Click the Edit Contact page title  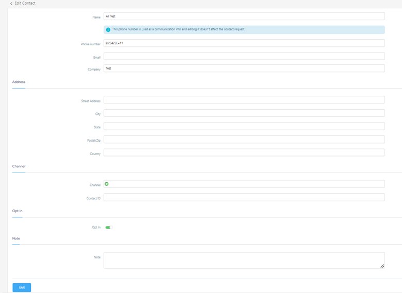(x=25, y=3)
